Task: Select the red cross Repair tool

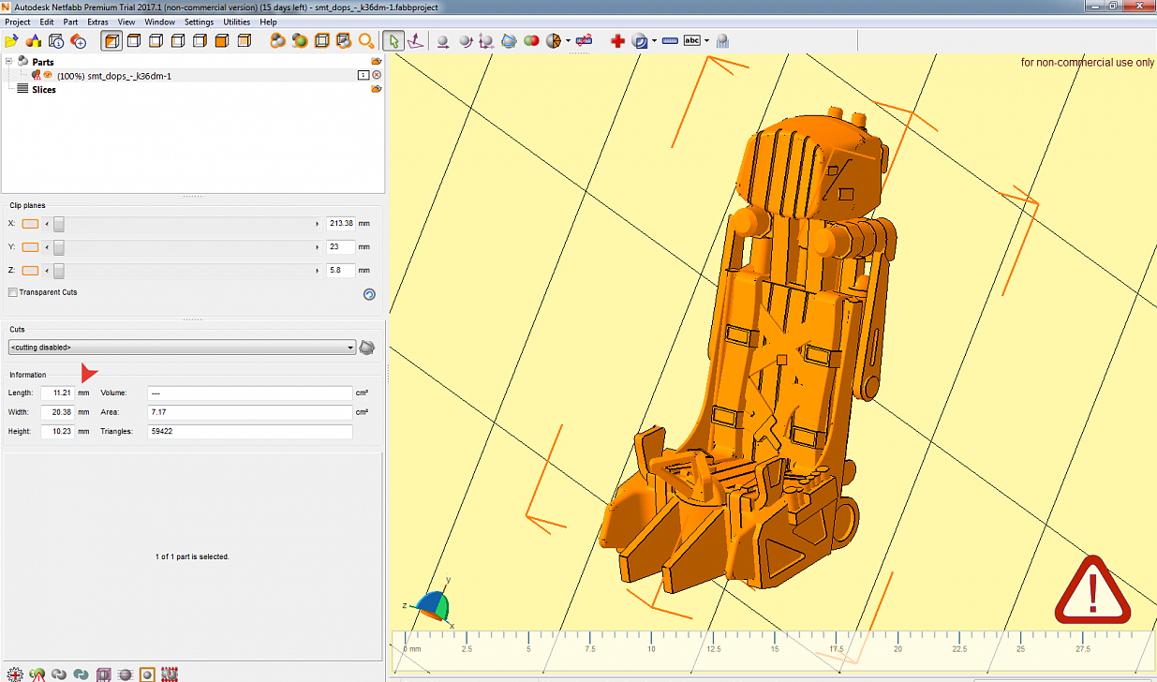Action: 617,41
